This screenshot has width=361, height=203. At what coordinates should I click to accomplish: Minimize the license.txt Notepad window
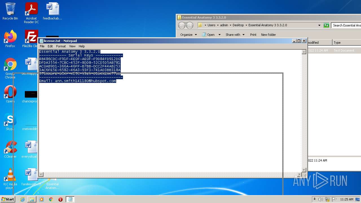pos(294,41)
